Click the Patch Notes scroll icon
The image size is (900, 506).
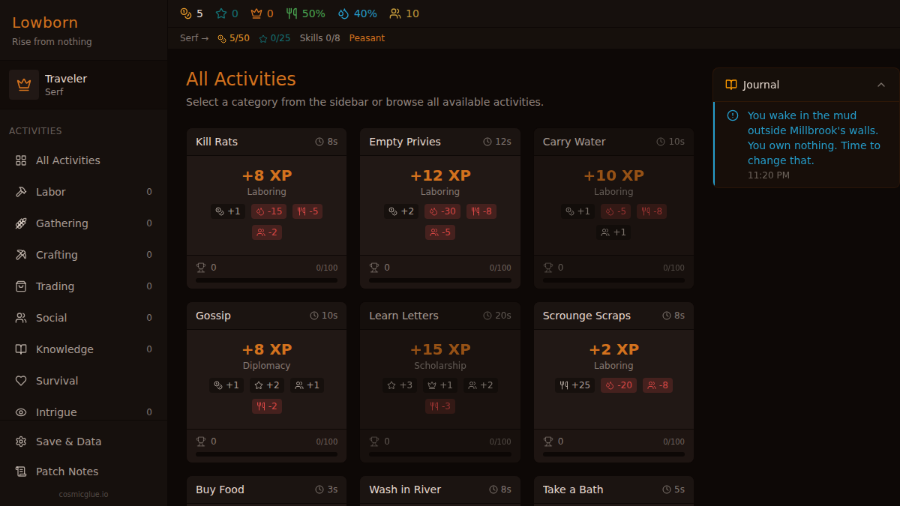pos(21,472)
